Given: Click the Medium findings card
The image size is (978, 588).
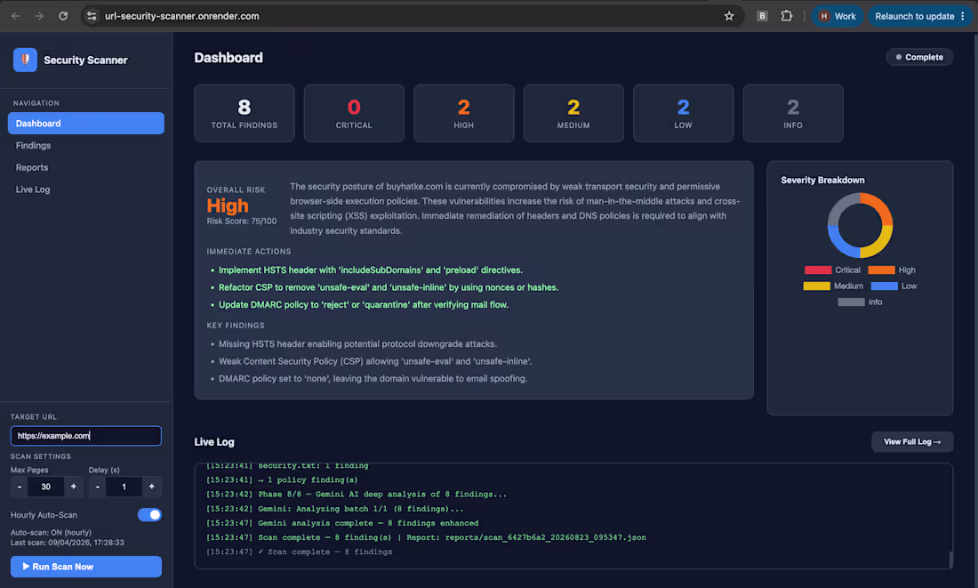Looking at the screenshot, I should tap(573, 113).
